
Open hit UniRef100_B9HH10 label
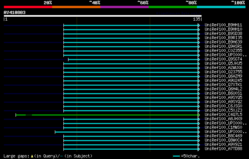[223, 29]
